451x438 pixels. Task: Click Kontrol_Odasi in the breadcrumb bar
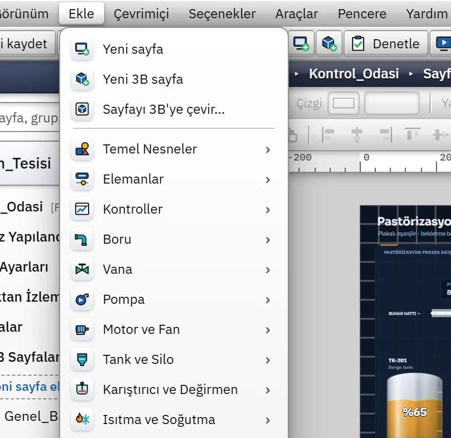tap(354, 74)
